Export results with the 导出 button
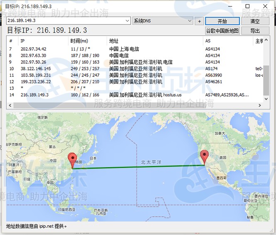276x235 pixels. tap(254, 31)
